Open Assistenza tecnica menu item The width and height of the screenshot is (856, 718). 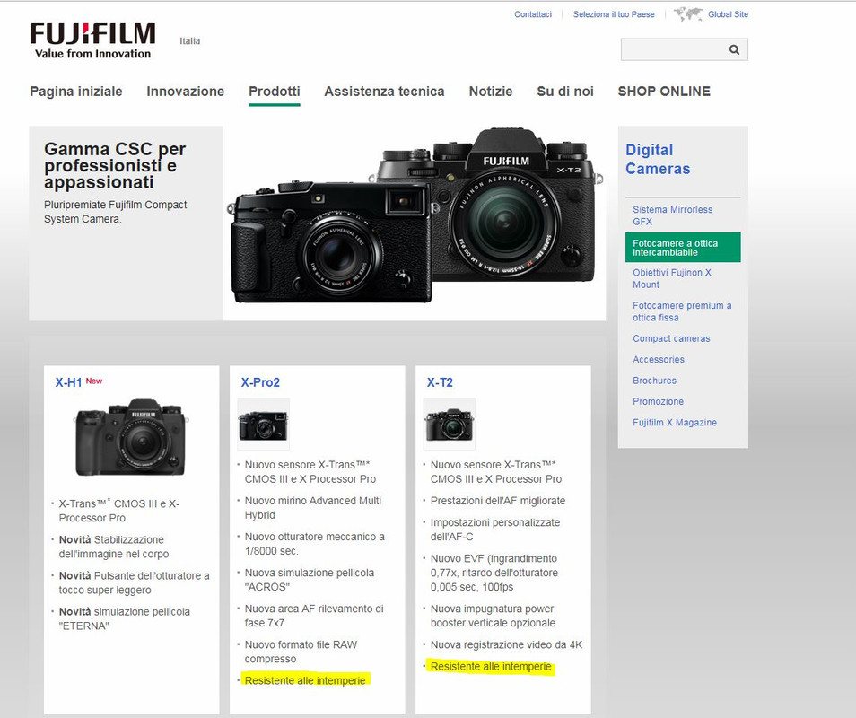point(384,92)
